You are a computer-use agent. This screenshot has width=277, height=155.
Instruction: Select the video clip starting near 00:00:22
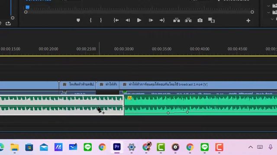point(77,85)
